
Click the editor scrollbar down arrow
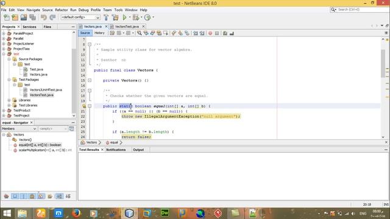coord(383,137)
